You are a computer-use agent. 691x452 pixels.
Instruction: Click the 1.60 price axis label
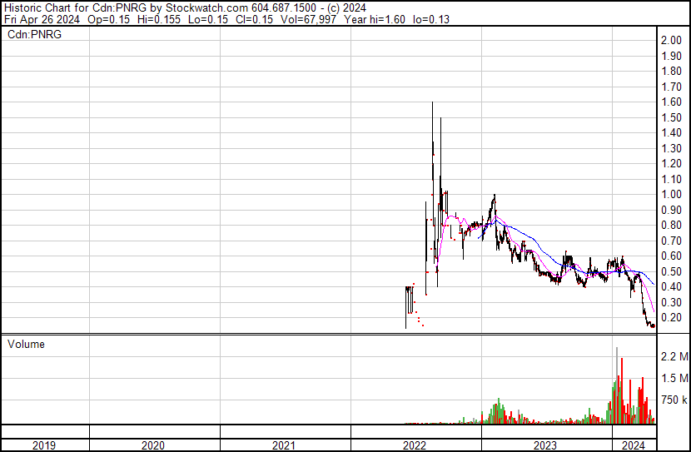pyautogui.click(x=671, y=102)
